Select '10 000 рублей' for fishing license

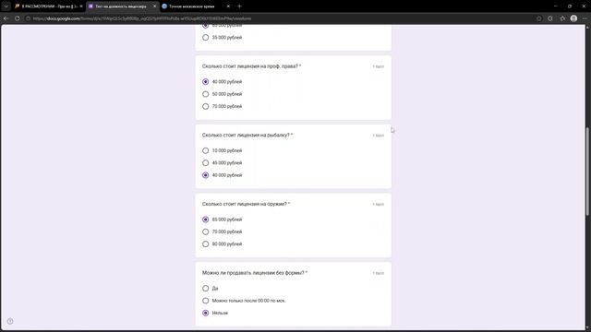click(205, 150)
